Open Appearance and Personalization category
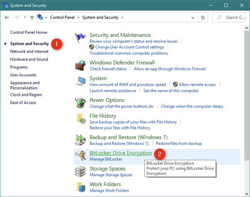Screen dimensions: 250x197 point(25,85)
